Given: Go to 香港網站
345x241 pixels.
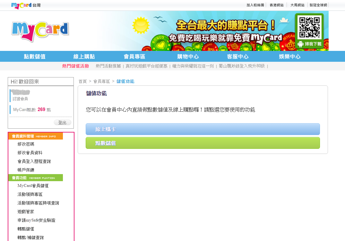Looking at the screenshot, I should pyautogui.click(x=277, y=5).
